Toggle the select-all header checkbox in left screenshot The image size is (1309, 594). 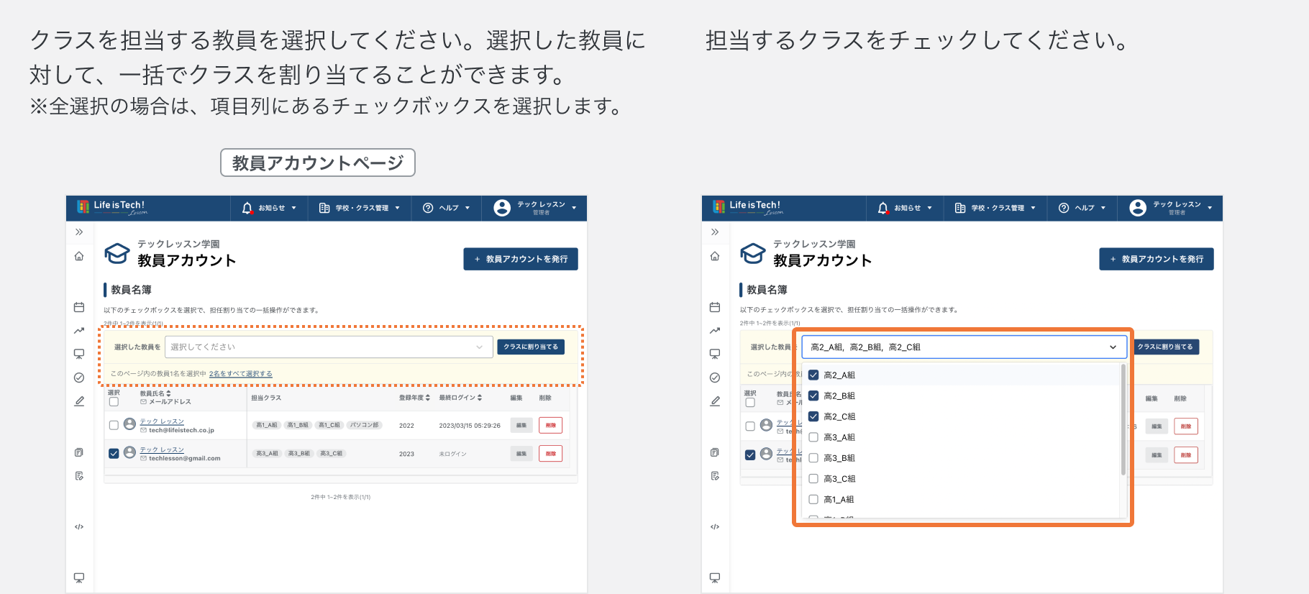(114, 402)
